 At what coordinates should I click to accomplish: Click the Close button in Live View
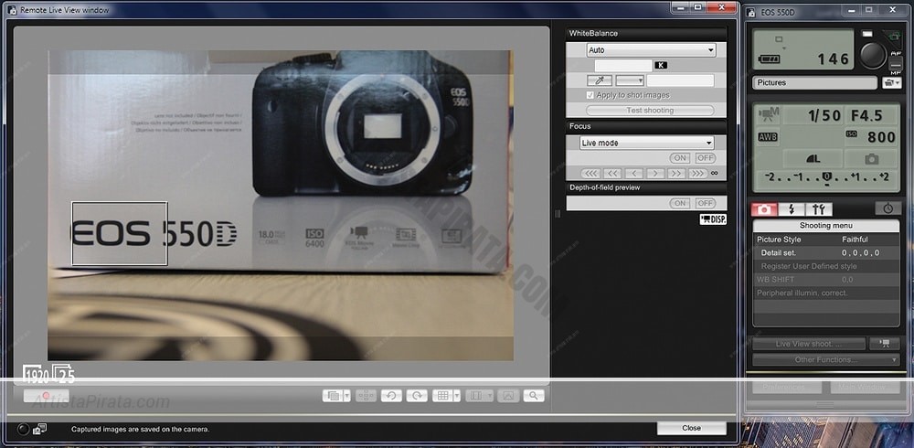click(691, 428)
